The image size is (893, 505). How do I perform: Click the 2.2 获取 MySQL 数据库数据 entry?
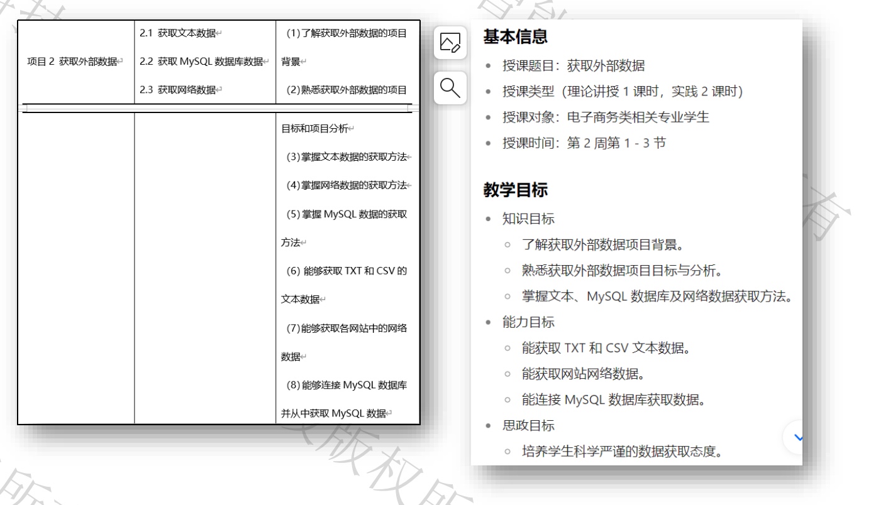tap(204, 61)
